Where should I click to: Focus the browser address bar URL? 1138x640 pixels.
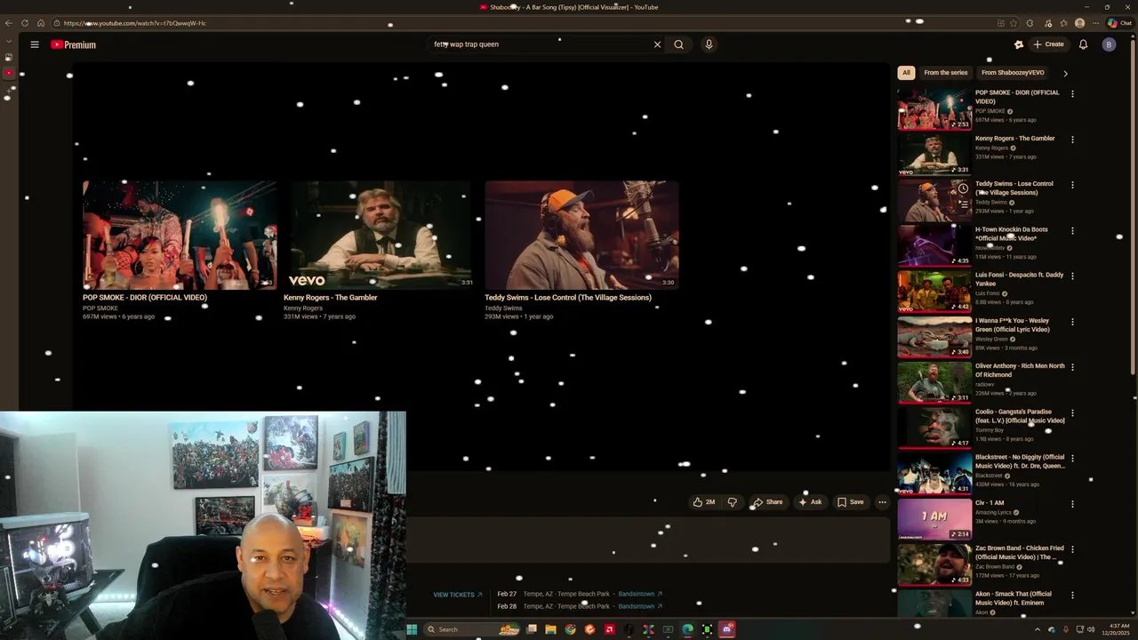135,23
